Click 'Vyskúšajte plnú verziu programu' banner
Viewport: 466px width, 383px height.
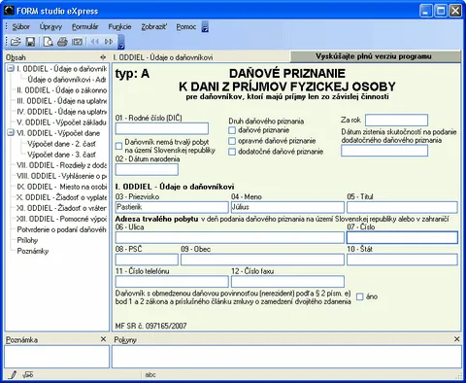tap(375, 56)
